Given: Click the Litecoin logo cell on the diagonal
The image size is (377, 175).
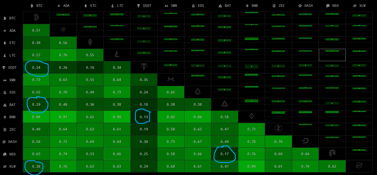Looking at the screenshot, I should click(x=117, y=55).
